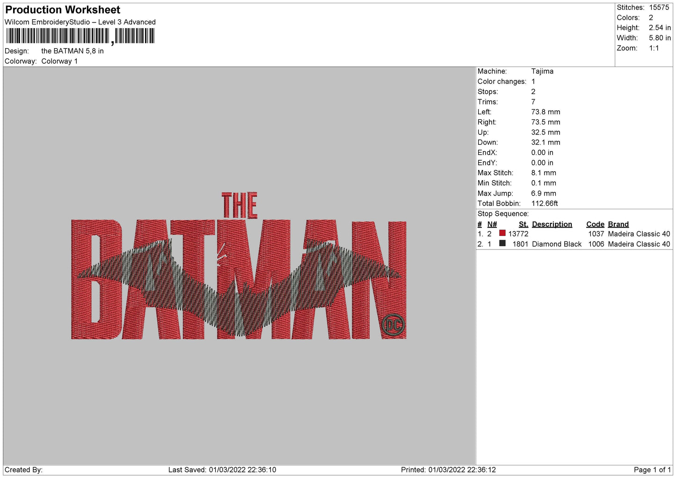Click the N# column header

(492, 224)
